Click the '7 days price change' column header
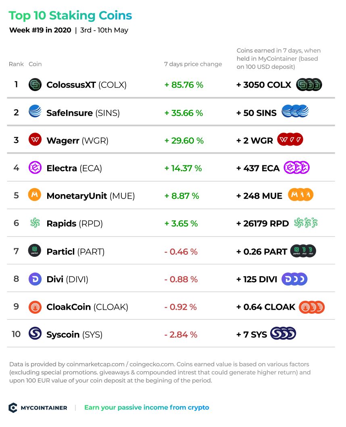 (193, 64)
